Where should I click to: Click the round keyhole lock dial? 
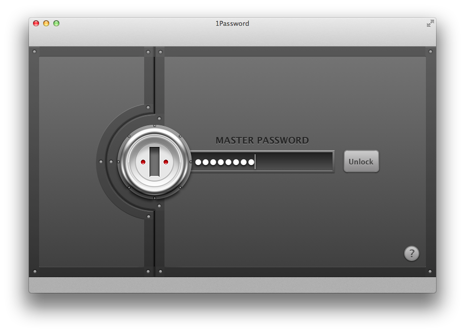coord(154,161)
